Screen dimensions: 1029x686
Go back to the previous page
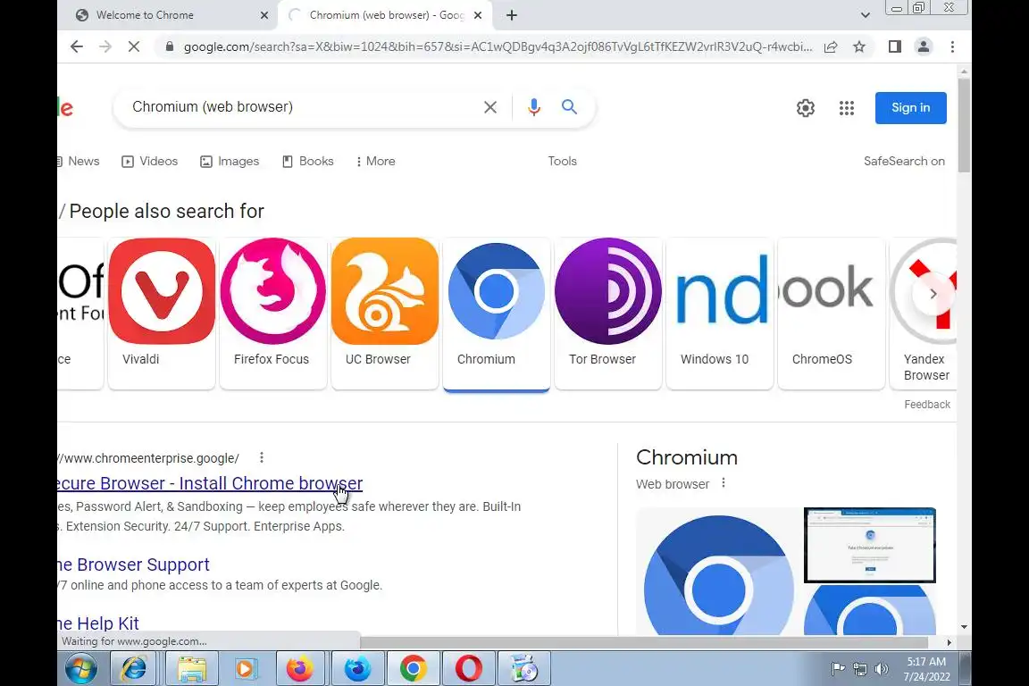tap(77, 46)
